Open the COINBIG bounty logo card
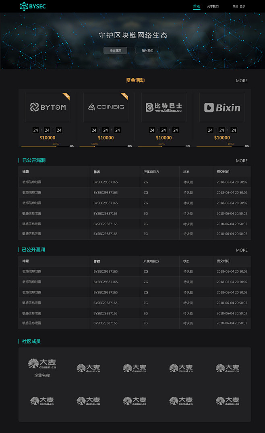Screen dimensions: 265x433 point(106,107)
